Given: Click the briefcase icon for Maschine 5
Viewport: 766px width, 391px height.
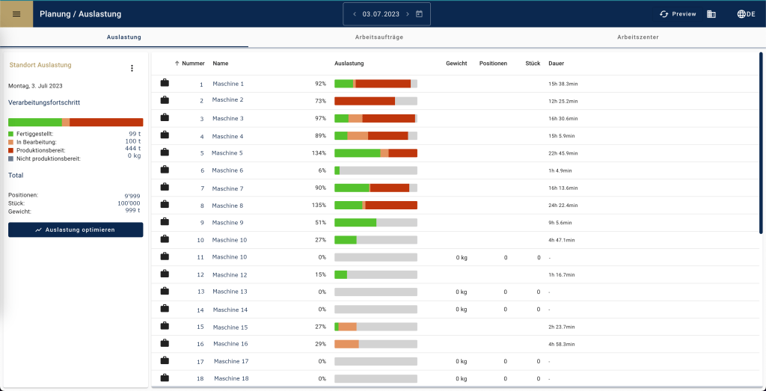Looking at the screenshot, I should 165,153.
